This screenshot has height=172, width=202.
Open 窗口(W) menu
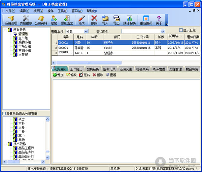click(x=77, y=11)
